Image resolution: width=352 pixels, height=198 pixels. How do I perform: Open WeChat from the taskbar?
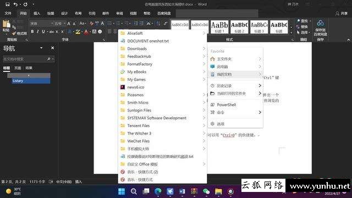[206, 191]
